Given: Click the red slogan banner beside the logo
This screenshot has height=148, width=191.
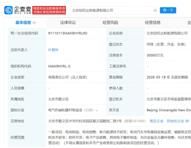Looking at the screenshot, I should tap(49, 10).
